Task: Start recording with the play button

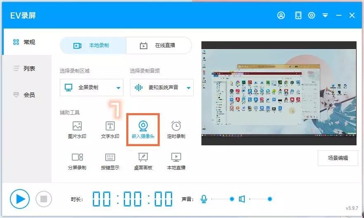Action: pyautogui.click(x=20, y=199)
